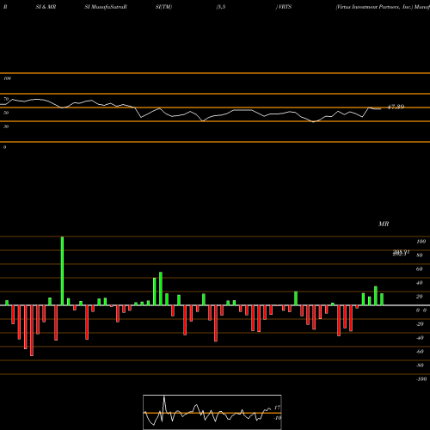Click the 20 label on MR axis
Viewport: 430px width, 430px height.
tap(420, 297)
